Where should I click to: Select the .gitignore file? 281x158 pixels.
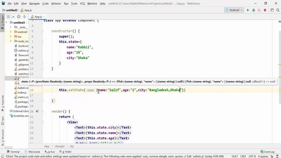pyautogui.click(x=22, y=65)
